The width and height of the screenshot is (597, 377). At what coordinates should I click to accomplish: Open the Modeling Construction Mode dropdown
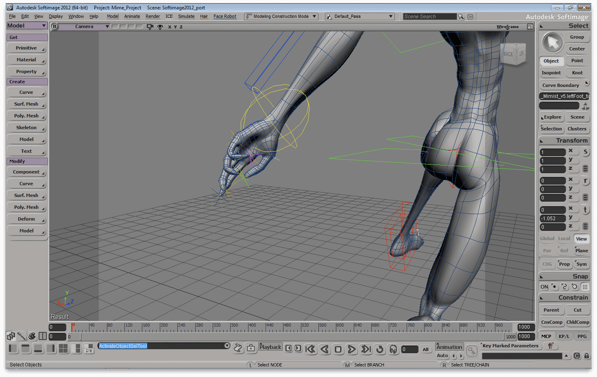coord(281,17)
